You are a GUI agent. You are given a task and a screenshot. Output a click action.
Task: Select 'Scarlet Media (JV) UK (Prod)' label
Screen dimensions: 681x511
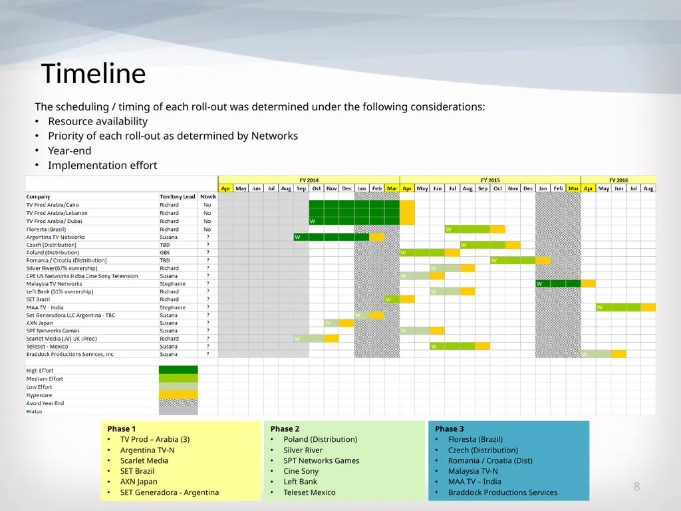click(x=61, y=339)
